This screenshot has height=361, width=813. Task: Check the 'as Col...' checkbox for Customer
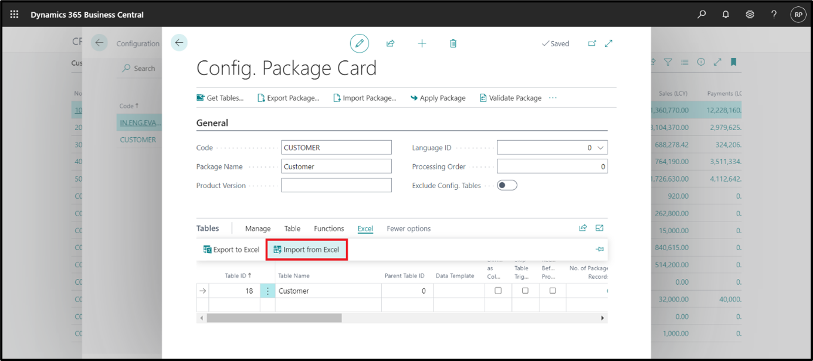point(498,291)
